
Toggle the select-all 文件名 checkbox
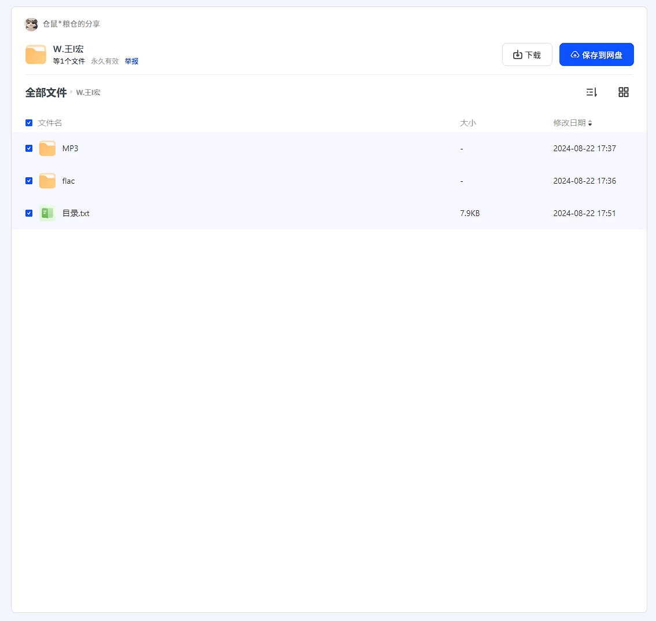(x=29, y=123)
